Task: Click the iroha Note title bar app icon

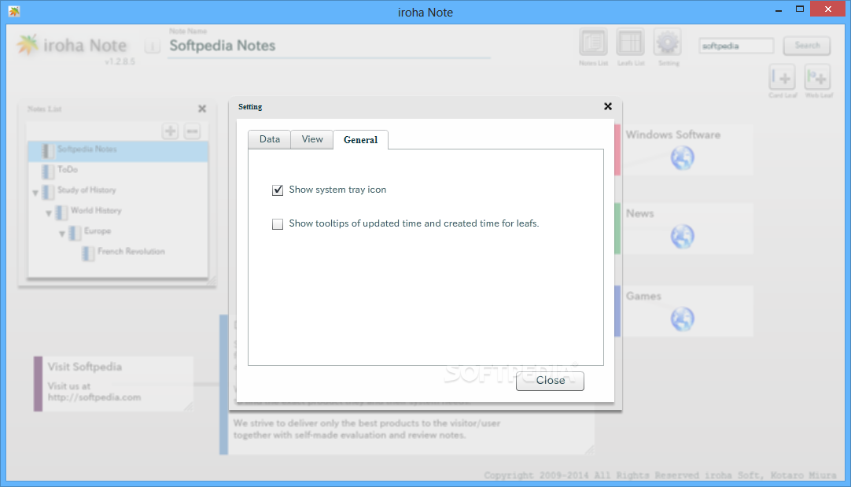Action: coord(14,11)
